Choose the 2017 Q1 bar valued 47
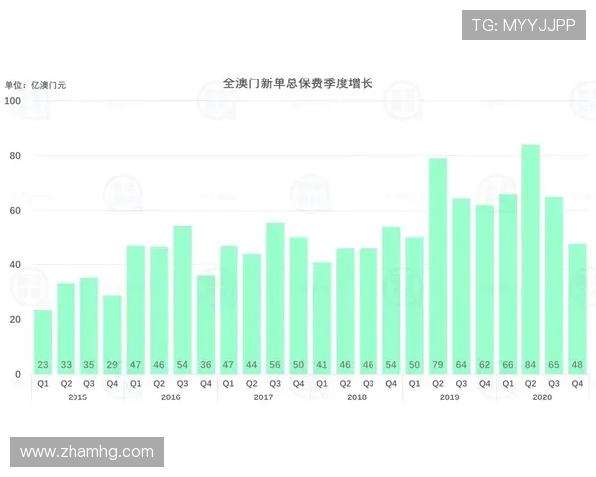This screenshot has height=477, width=596. point(228,310)
